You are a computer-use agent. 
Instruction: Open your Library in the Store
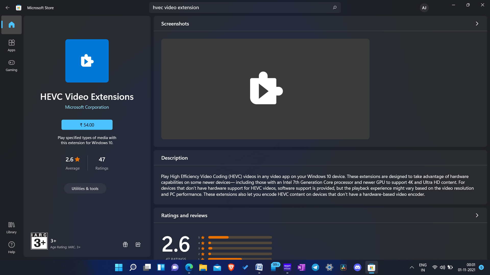(x=11, y=227)
